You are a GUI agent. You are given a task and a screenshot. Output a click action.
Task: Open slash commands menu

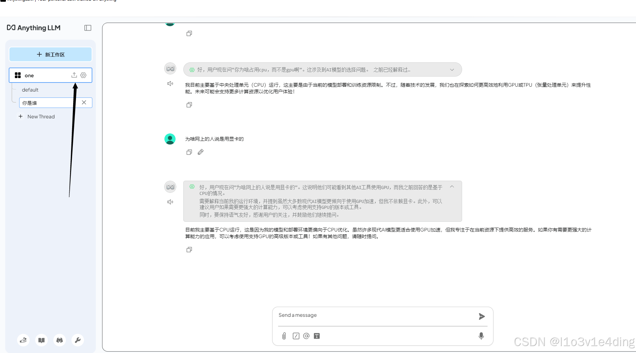click(296, 336)
